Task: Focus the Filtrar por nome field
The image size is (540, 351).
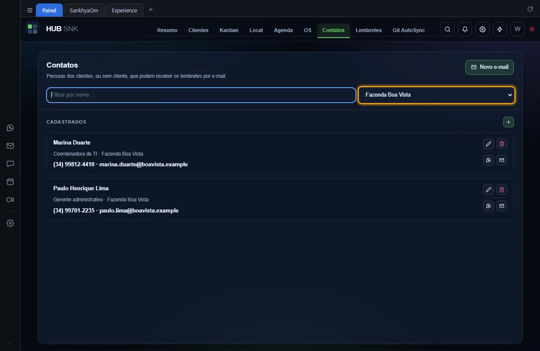Action: pos(201,95)
